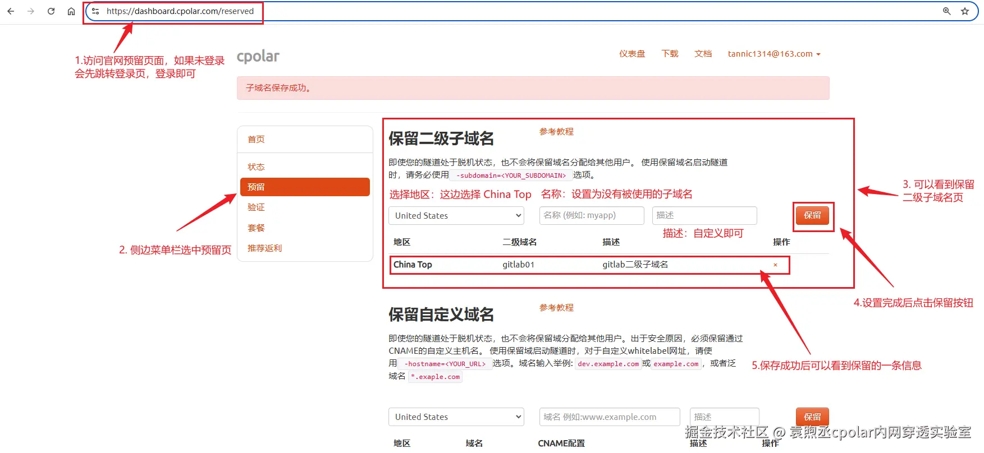Open the 下载 download page
The height and width of the screenshot is (453, 984).
pos(670,54)
